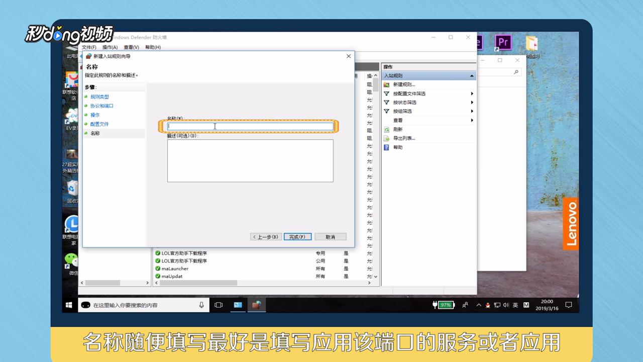This screenshot has height=362, width=643.
Task: Switch the 英 input language indicator
Action: pos(515,305)
